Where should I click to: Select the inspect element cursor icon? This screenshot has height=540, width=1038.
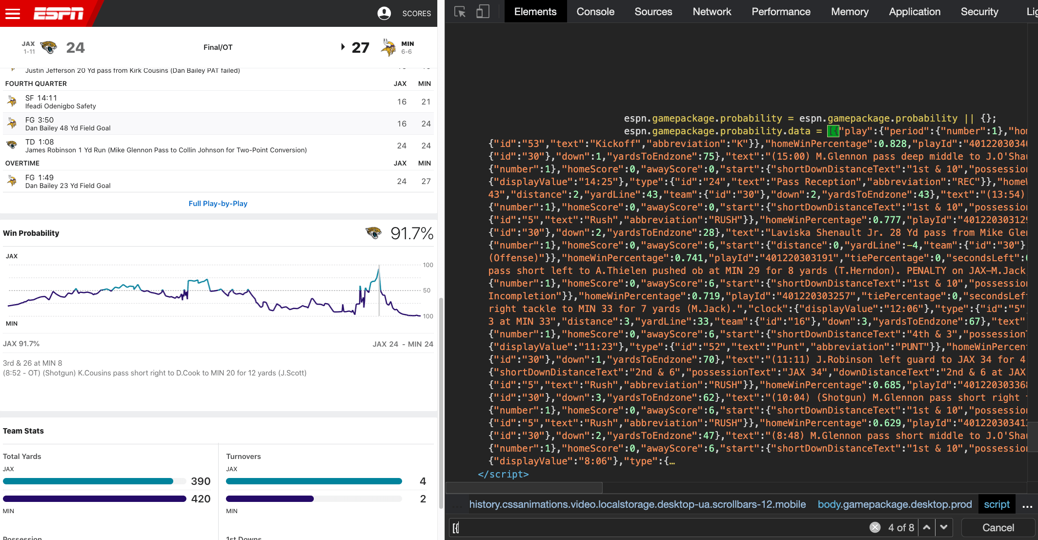[459, 11]
